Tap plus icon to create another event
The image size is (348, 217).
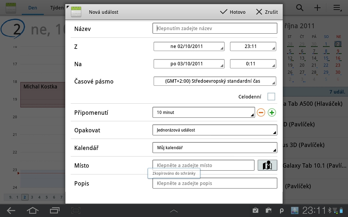tap(317, 8)
